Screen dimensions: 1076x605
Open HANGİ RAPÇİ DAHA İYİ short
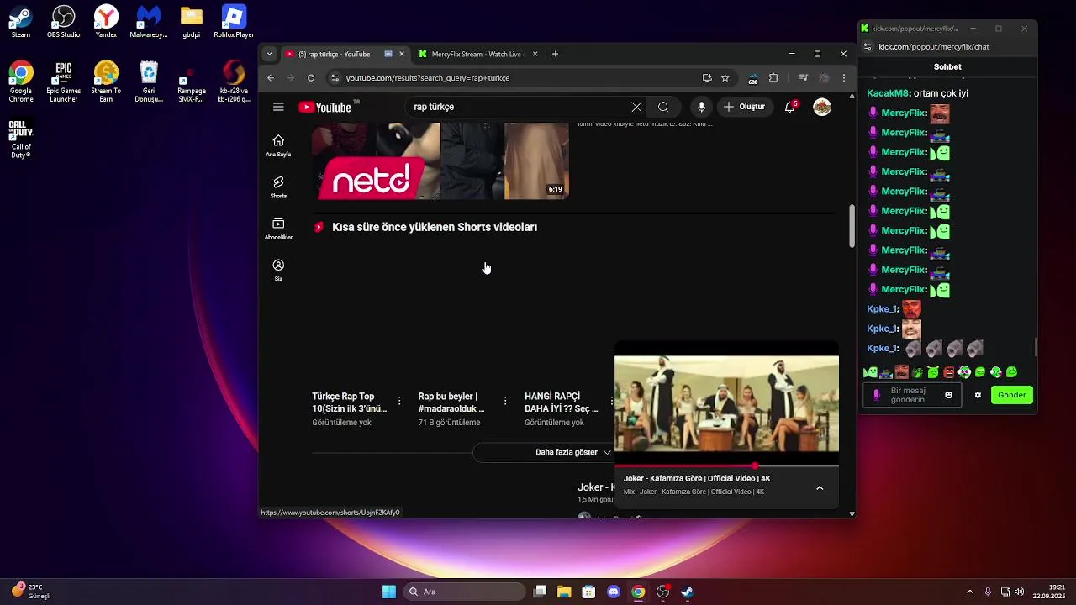coord(562,402)
